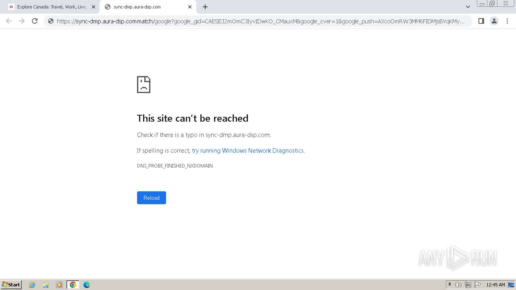
Task: Open the Action Center flag icon
Action: click(x=478, y=285)
